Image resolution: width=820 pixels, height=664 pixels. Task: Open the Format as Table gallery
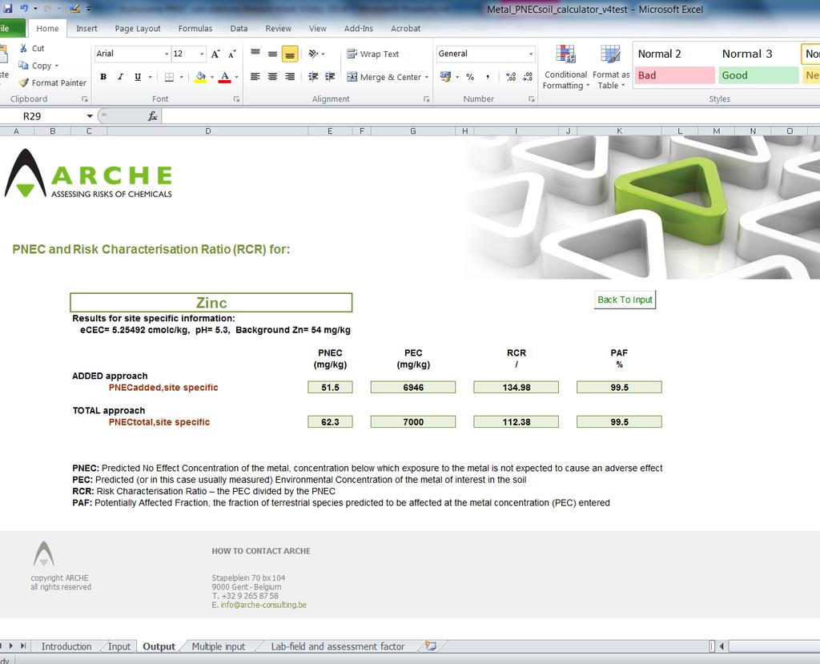click(x=610, y=67)
